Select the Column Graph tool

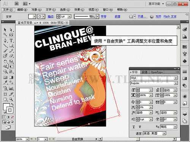click(11, 88)
